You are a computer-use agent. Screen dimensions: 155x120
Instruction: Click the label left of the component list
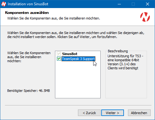click(x=29, y=57)
